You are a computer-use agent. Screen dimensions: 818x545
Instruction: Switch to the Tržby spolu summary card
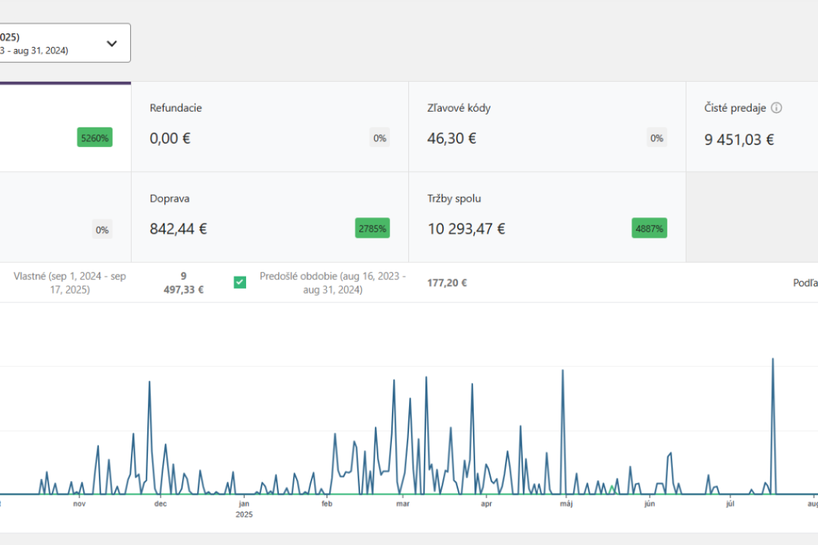pos(547,217)
